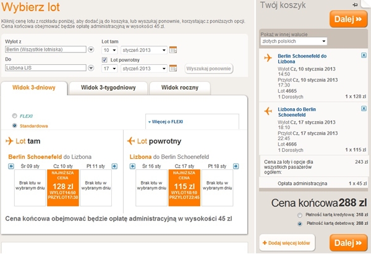Click the Wylot z airport input field
The image size is (371, 254).
point(46,49)
